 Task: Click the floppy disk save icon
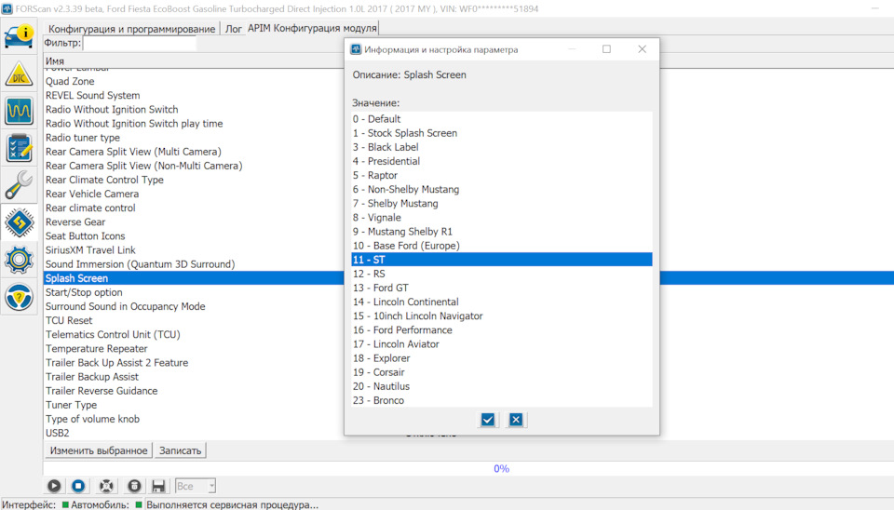click(x=158, y=486)
